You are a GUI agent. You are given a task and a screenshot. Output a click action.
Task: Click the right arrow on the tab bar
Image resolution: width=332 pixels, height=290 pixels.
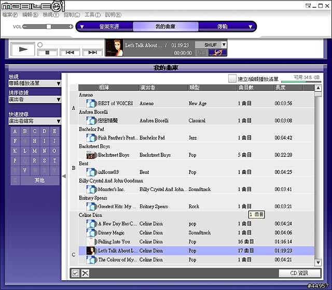tap(251, 27)
